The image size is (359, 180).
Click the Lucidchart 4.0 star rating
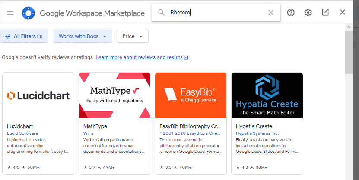pos(13,167)
